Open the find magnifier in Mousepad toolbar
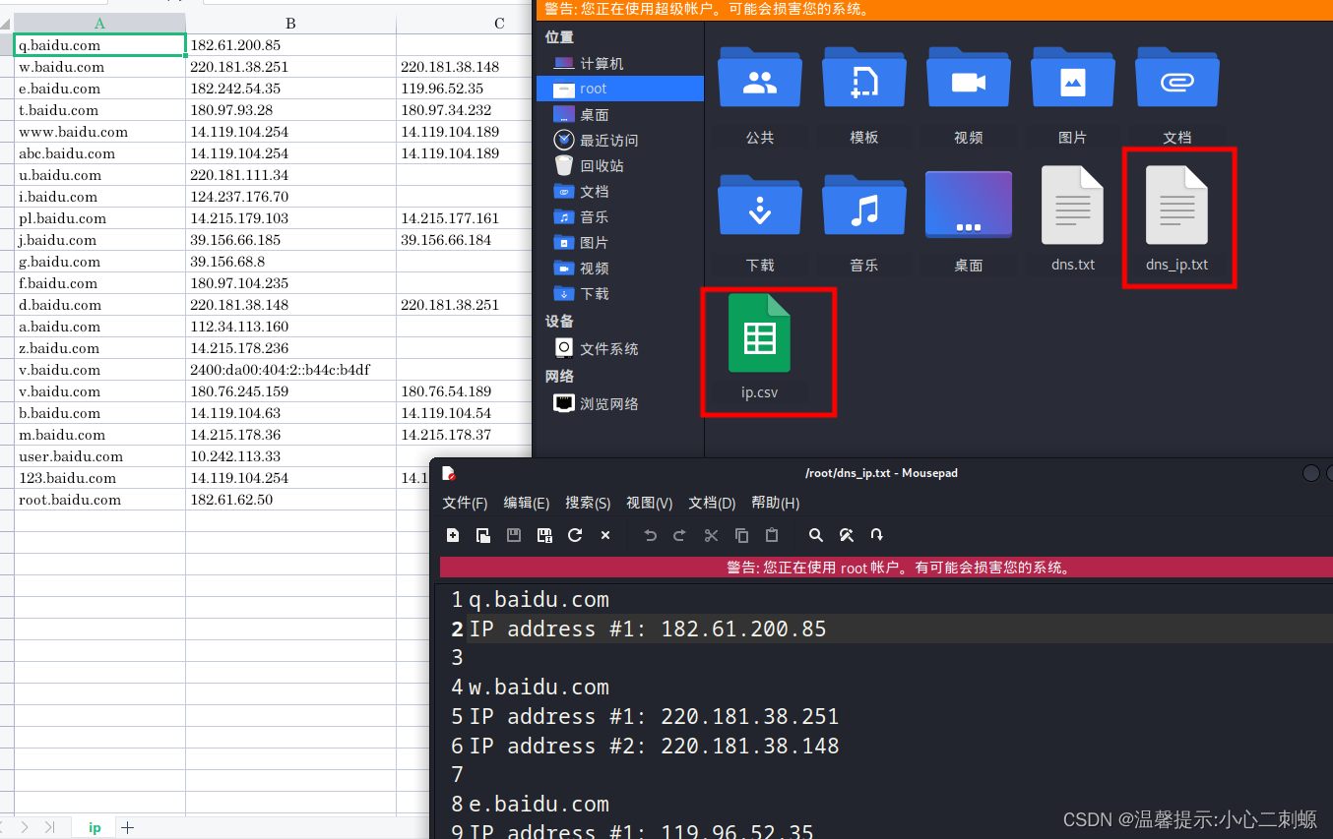 pos(815,535)
